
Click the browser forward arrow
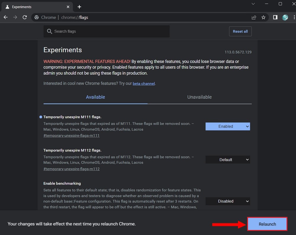point(15,17)
